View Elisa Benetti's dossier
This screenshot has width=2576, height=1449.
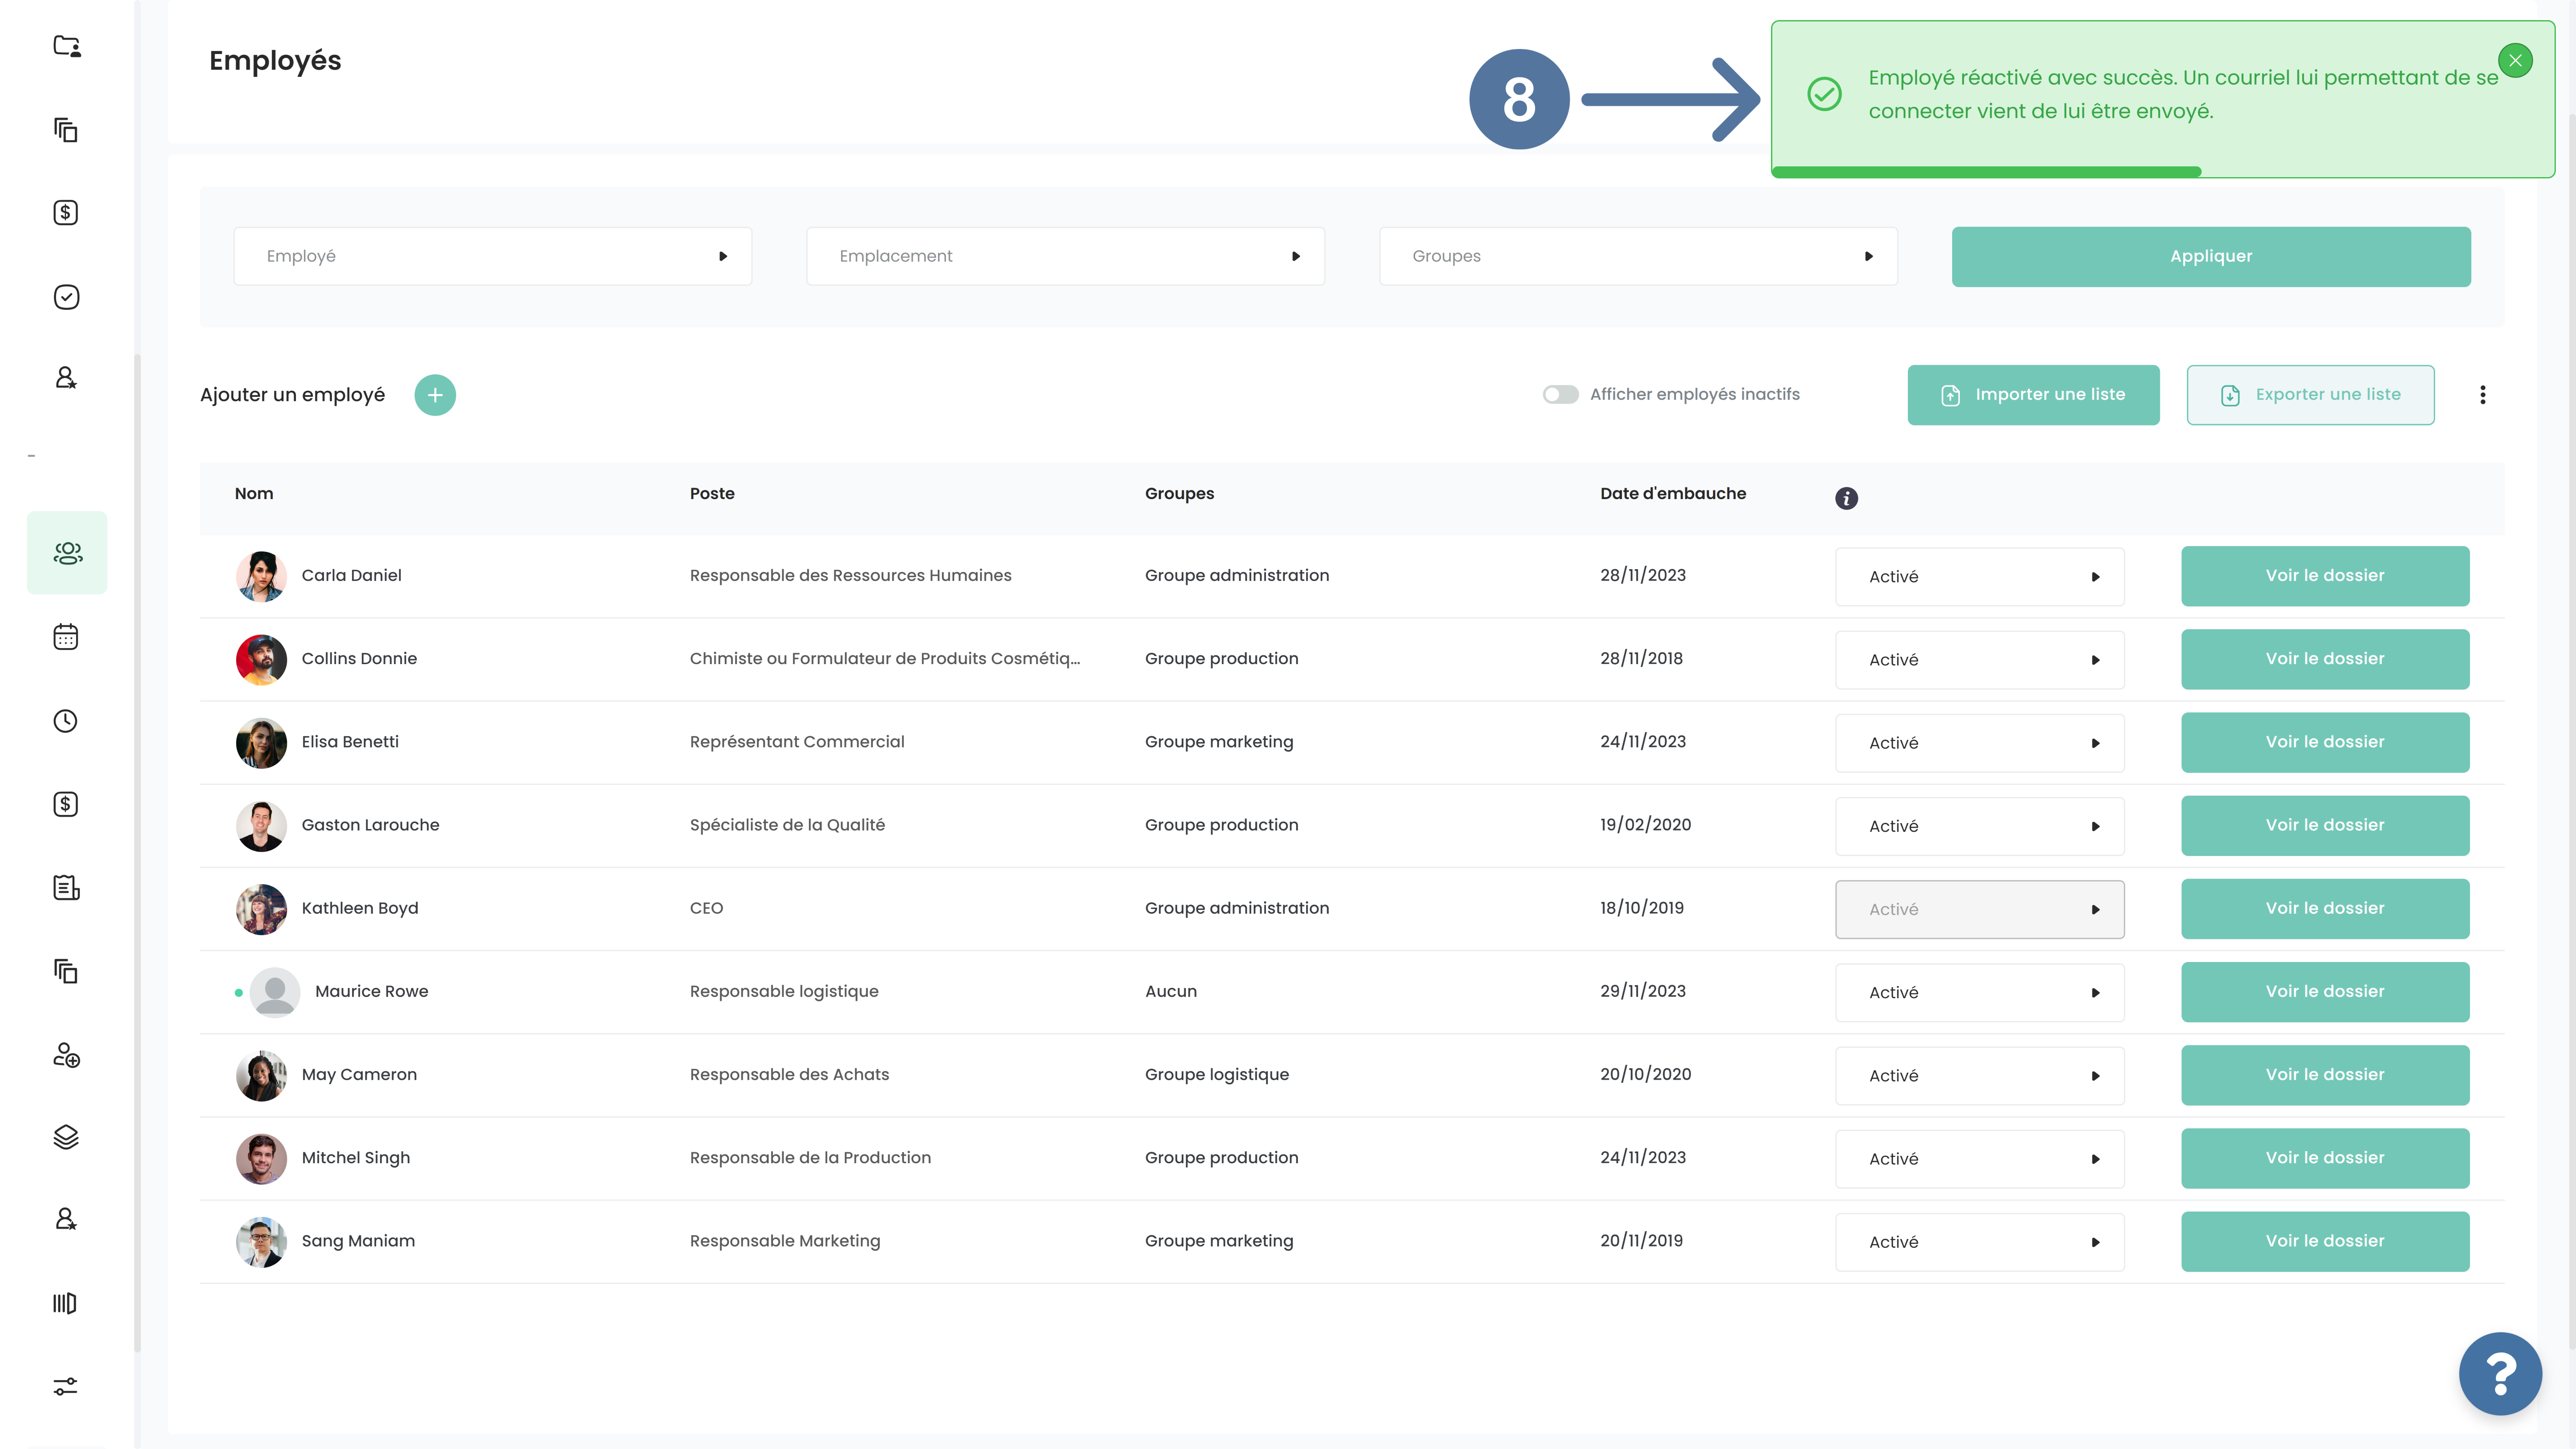(2325, 742)
